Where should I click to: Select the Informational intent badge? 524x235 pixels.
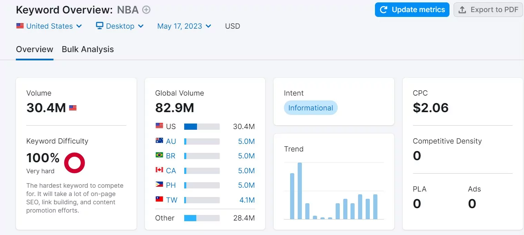pyautogui.click(x=310, y=108)
